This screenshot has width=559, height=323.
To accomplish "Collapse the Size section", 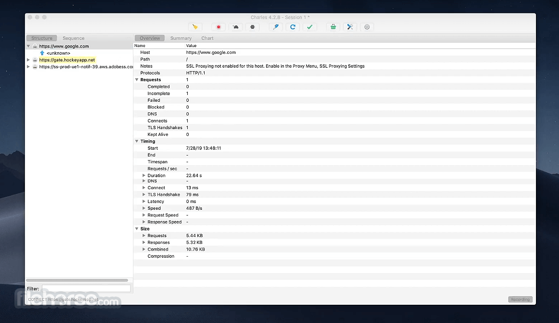I will [137, 229].
